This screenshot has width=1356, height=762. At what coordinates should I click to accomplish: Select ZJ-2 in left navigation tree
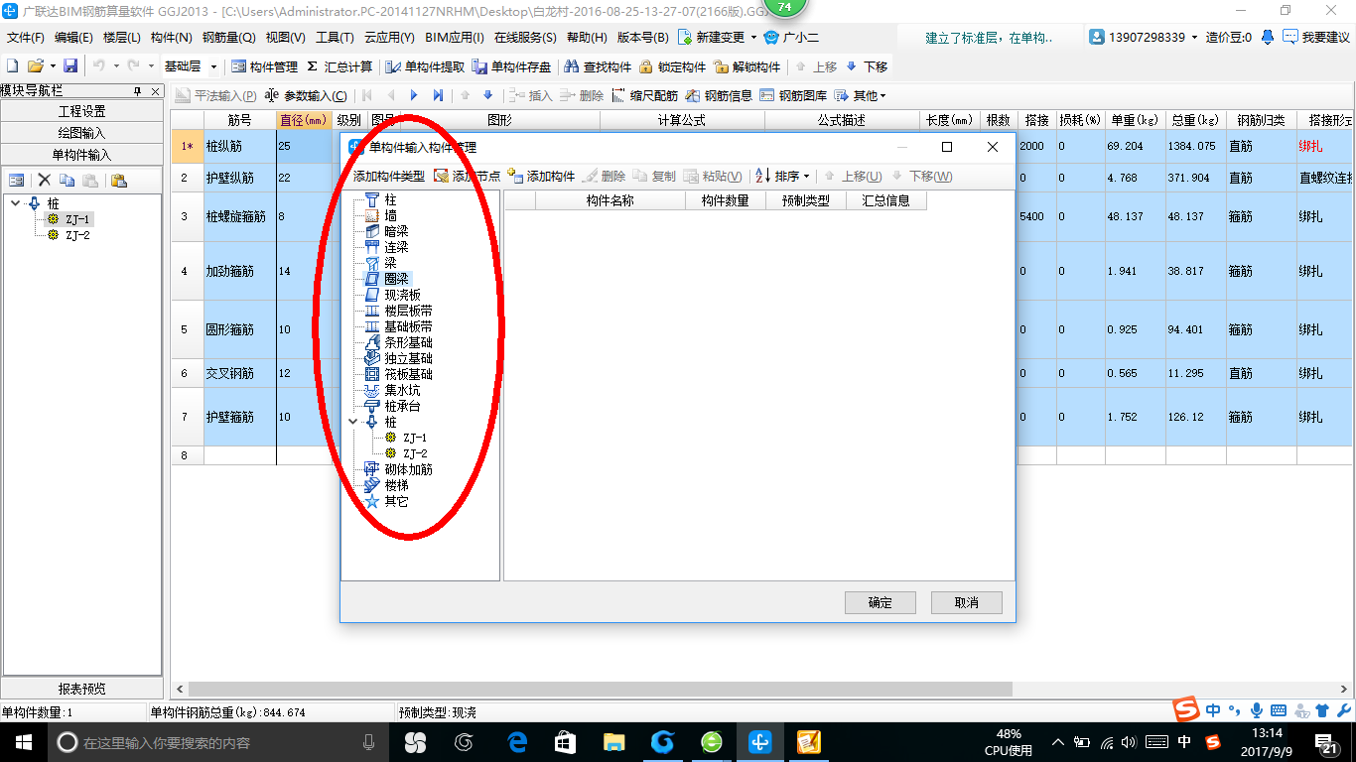click(78, 235)
